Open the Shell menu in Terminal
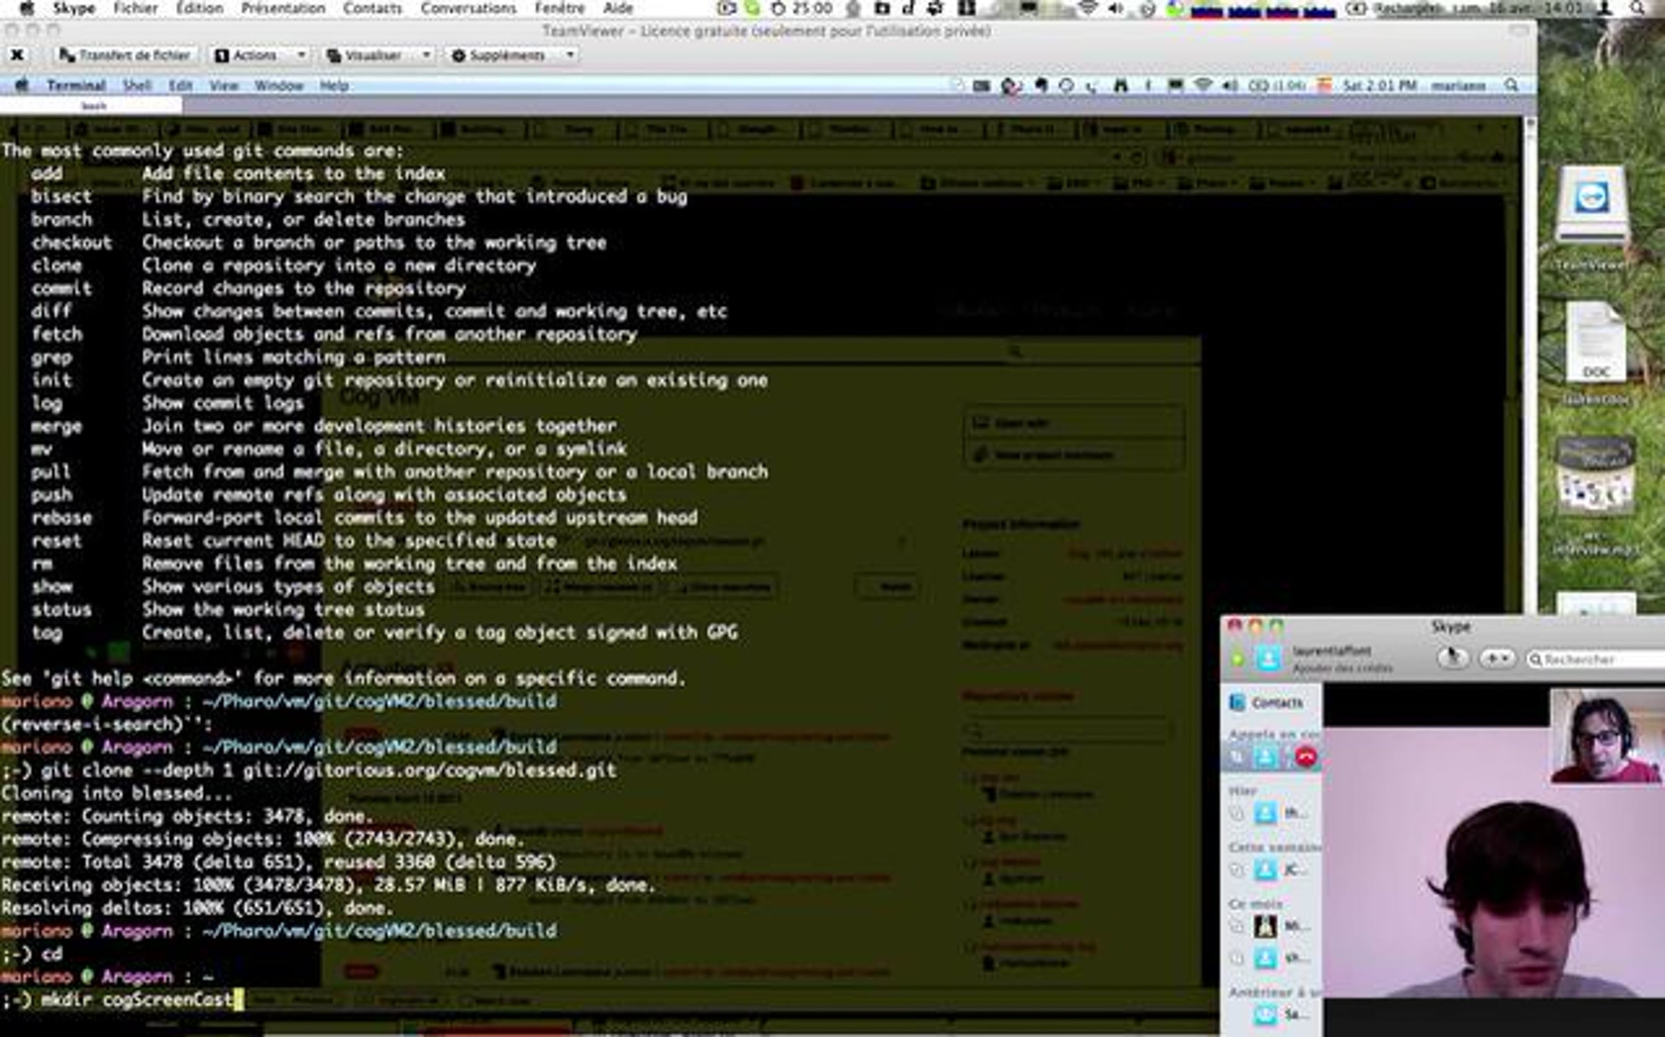1665x1037 pixels. coord(137,85)
